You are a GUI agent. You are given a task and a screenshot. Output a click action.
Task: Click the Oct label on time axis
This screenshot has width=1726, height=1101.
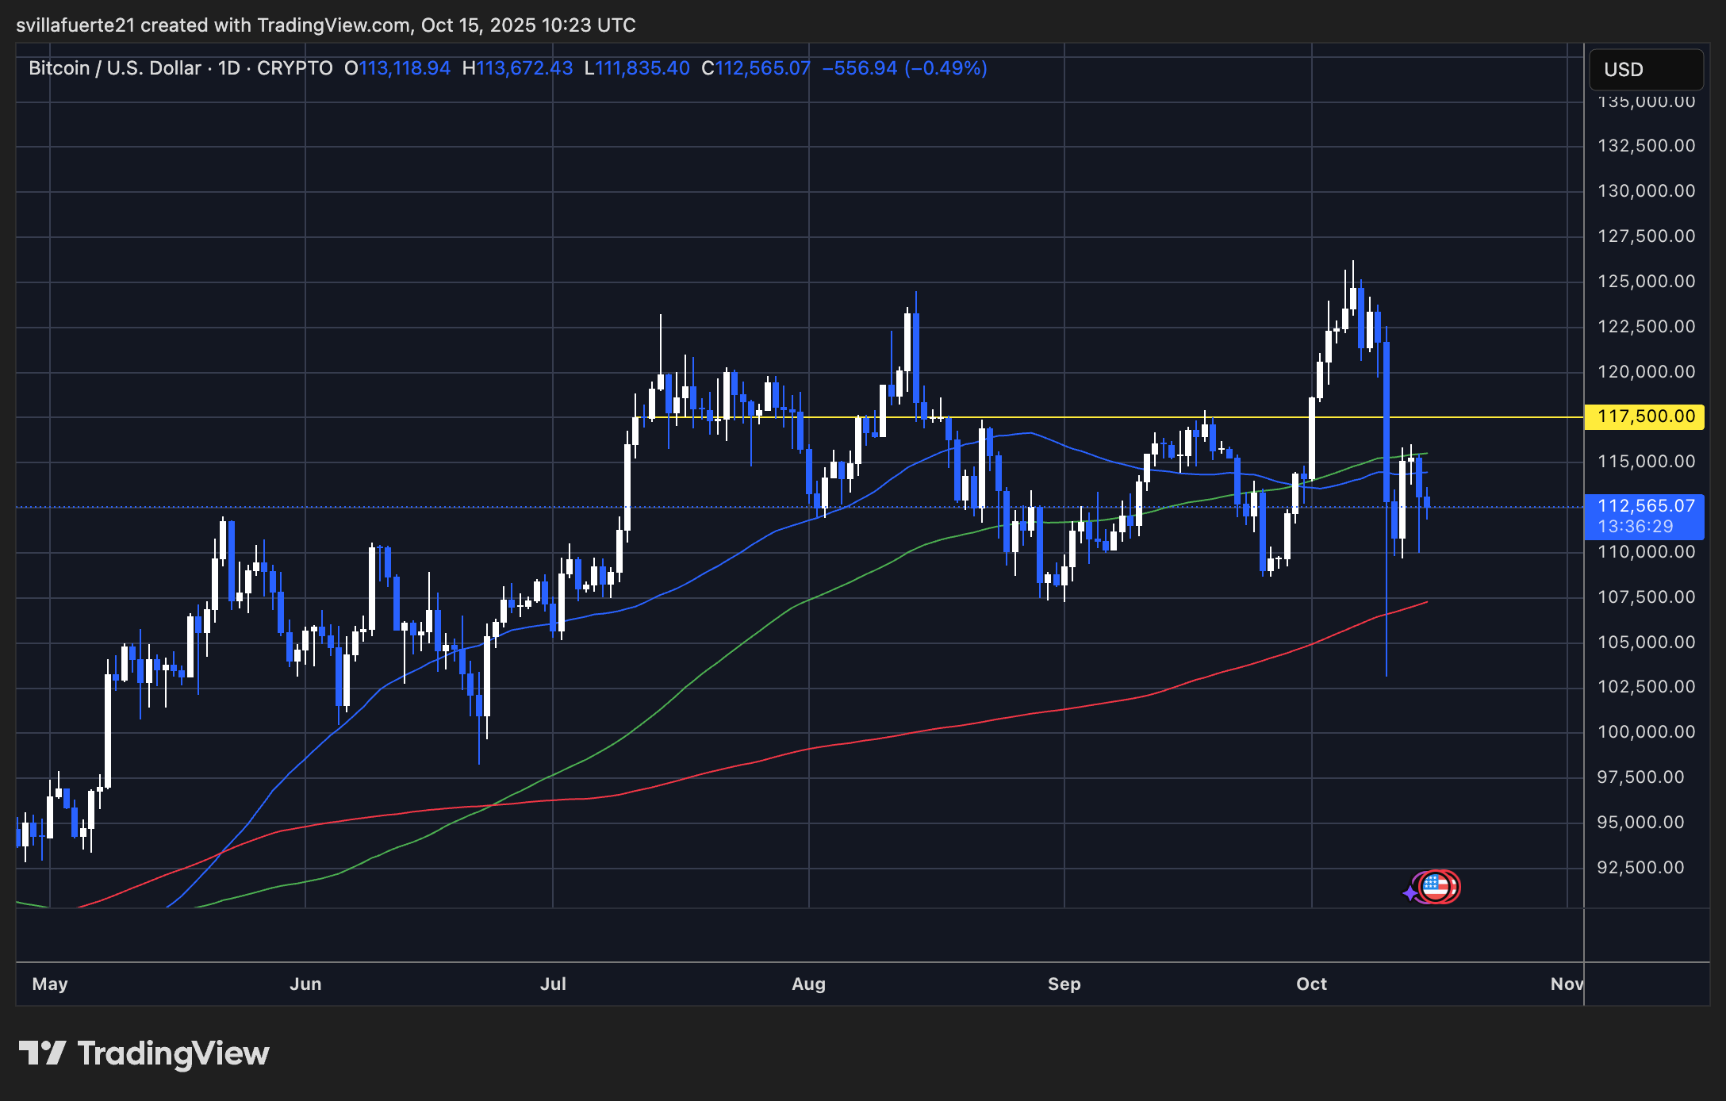click(x=1311, y=984)
